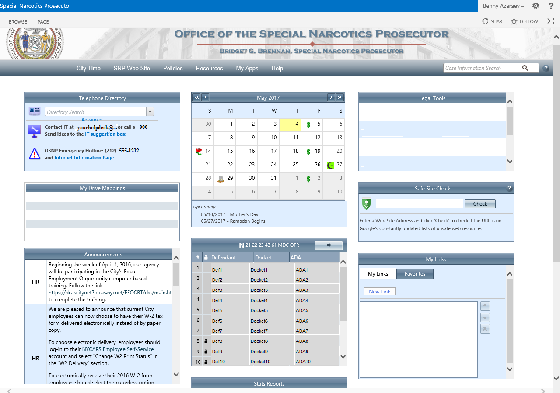Open the Directory Search dropdown arrow

[x=150, y=112]
